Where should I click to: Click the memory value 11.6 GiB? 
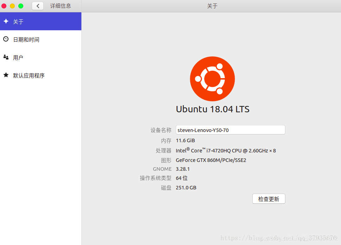pos(185,140)
